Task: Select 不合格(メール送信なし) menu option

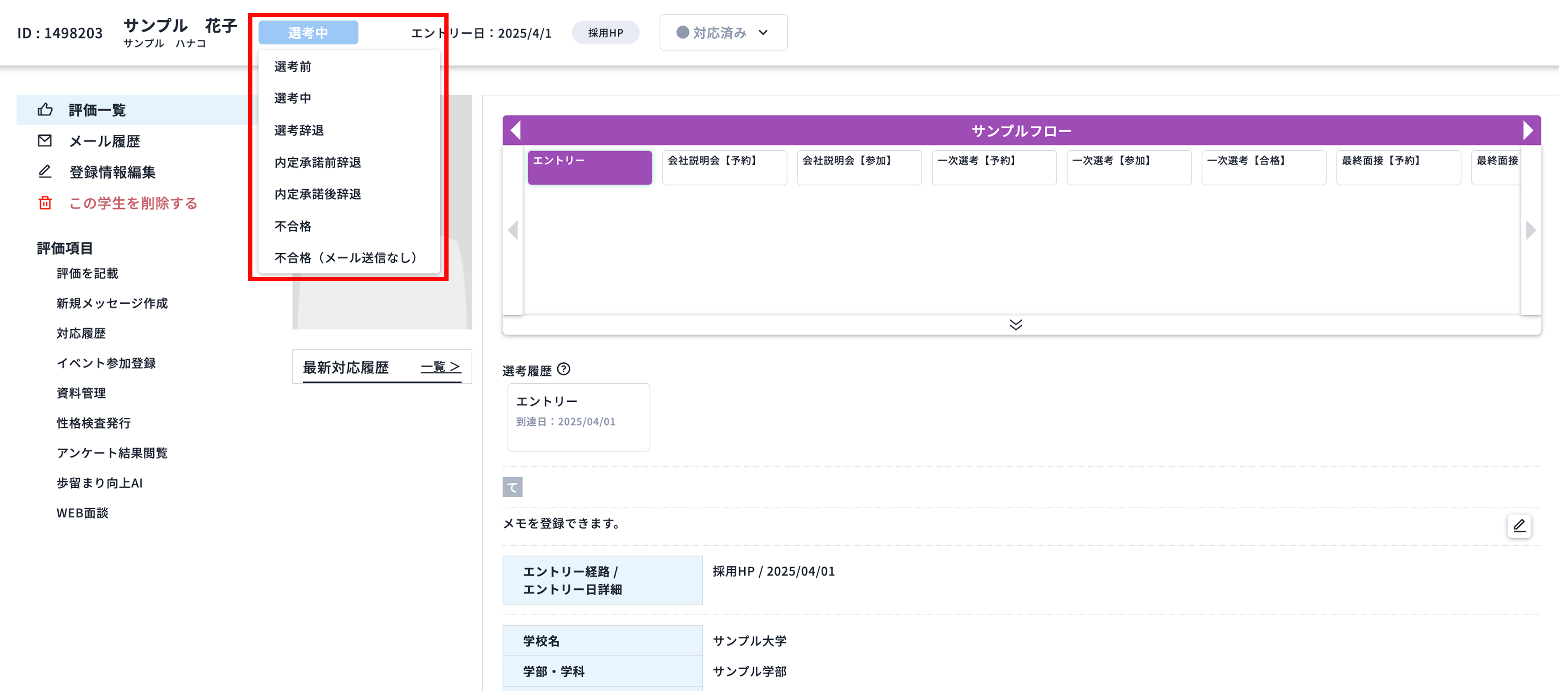Action: 346,258
